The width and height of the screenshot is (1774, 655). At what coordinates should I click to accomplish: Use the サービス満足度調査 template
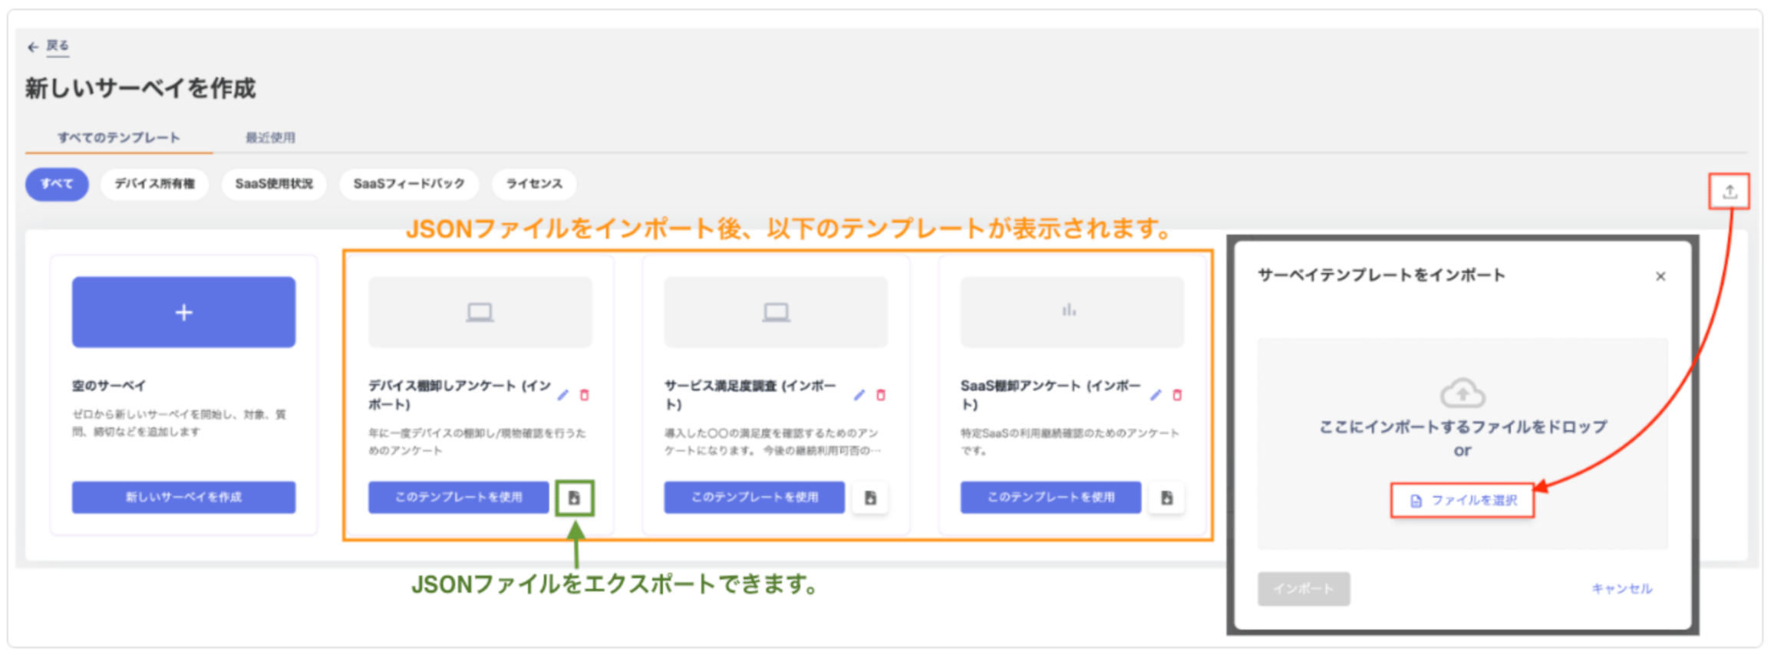coord(754,497)
